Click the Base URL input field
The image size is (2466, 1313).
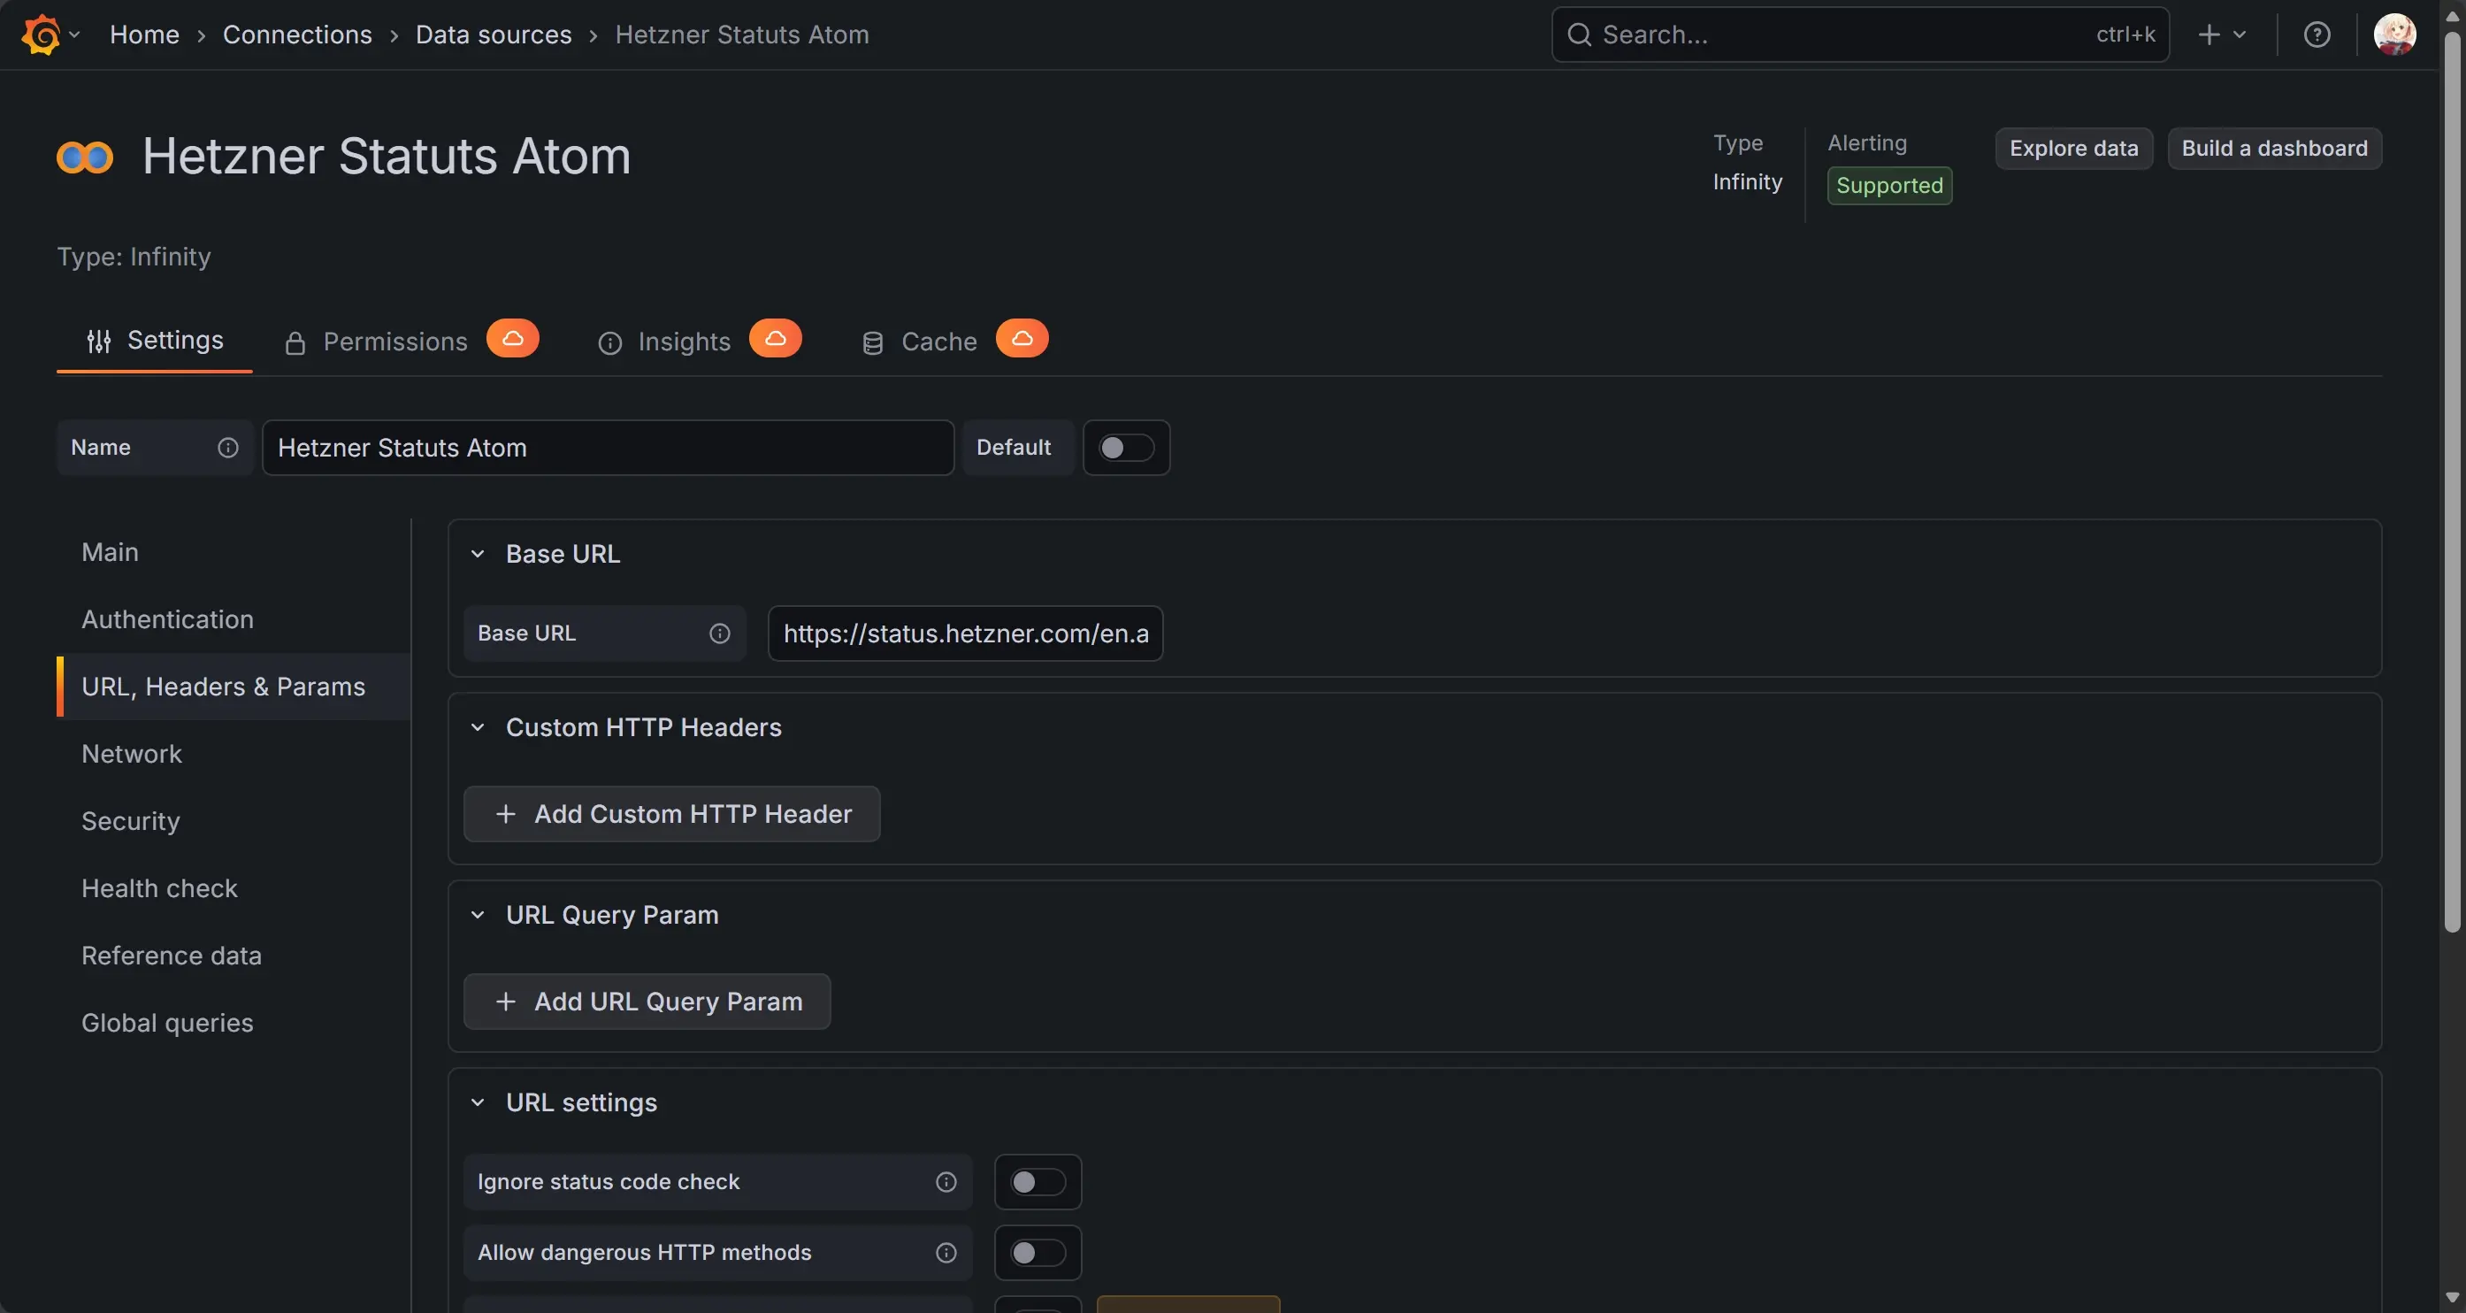coord(964,633)
